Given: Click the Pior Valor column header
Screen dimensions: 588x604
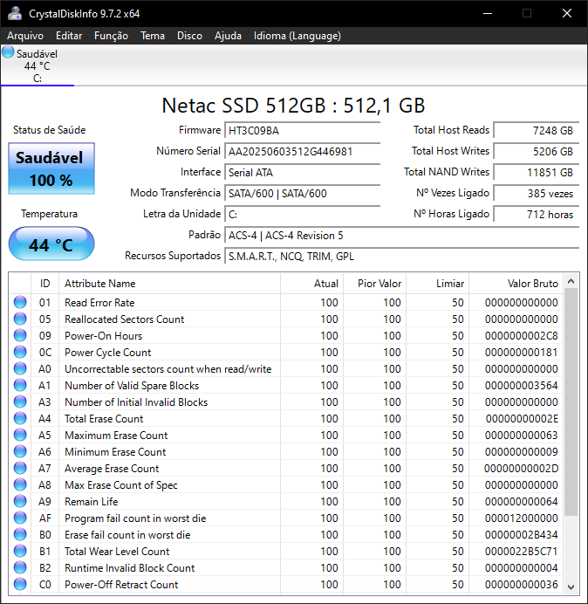Looking at the screenshot, I should [374, 284].
